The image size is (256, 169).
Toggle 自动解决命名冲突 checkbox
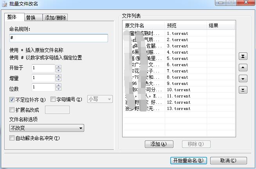point(12,138)
